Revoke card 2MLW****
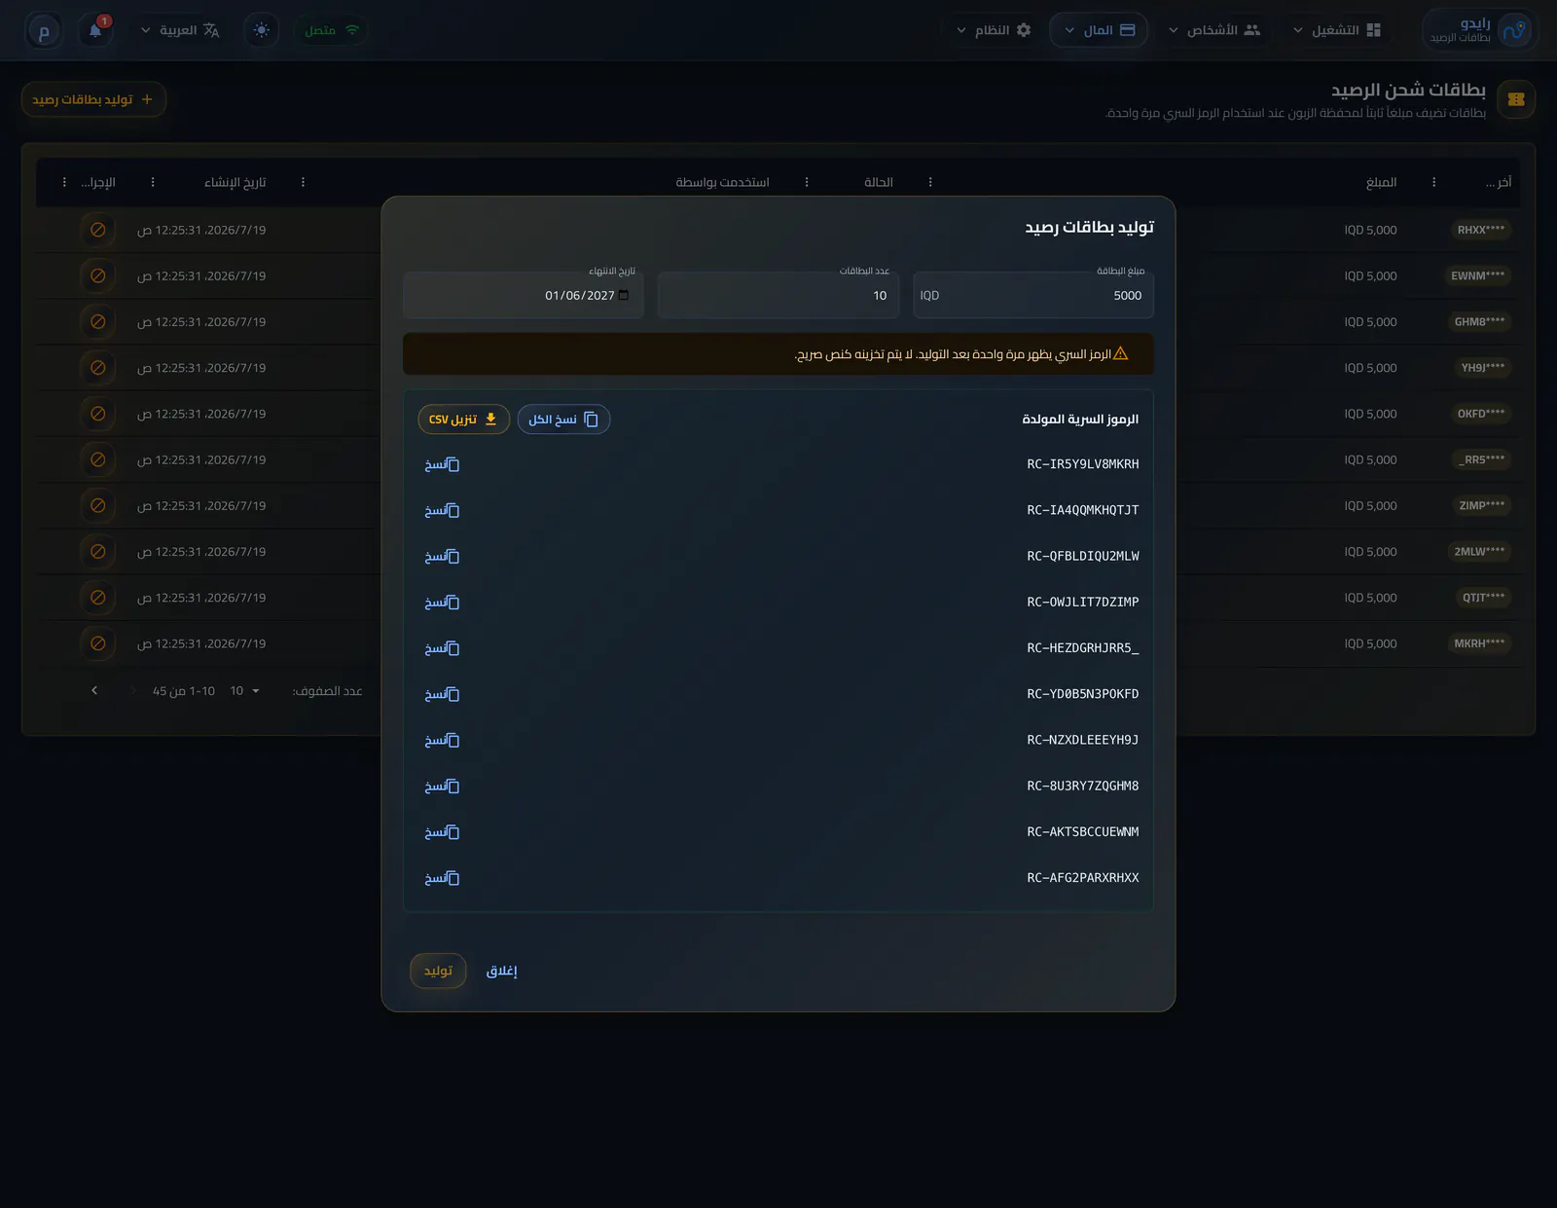1557x1208 pixels. (x=98, y=551)
